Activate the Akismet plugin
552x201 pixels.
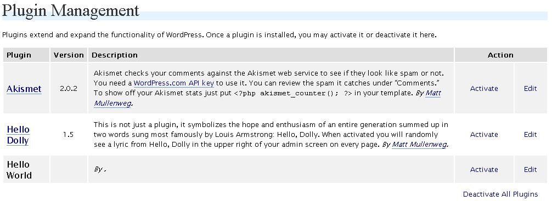tap(484, 89)
